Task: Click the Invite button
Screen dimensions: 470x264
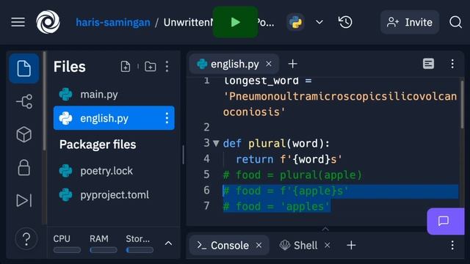Action: [410, 22]
